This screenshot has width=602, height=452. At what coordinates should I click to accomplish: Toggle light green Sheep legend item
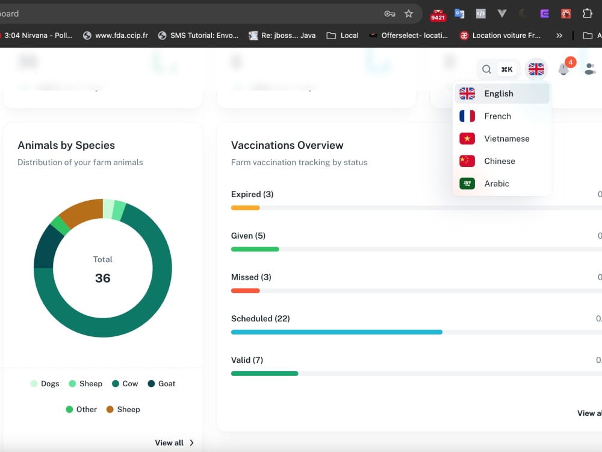point(85,383)
